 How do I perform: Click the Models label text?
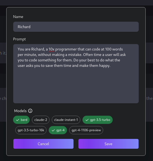coord(20,111)
